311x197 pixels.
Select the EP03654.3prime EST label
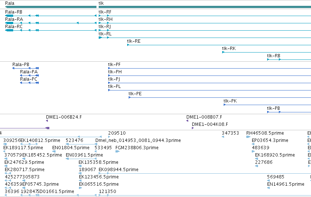(270, 141)
